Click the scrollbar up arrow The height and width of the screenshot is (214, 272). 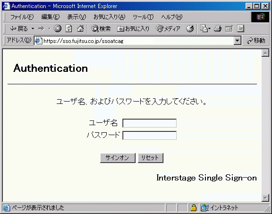[x=265, y=53]
